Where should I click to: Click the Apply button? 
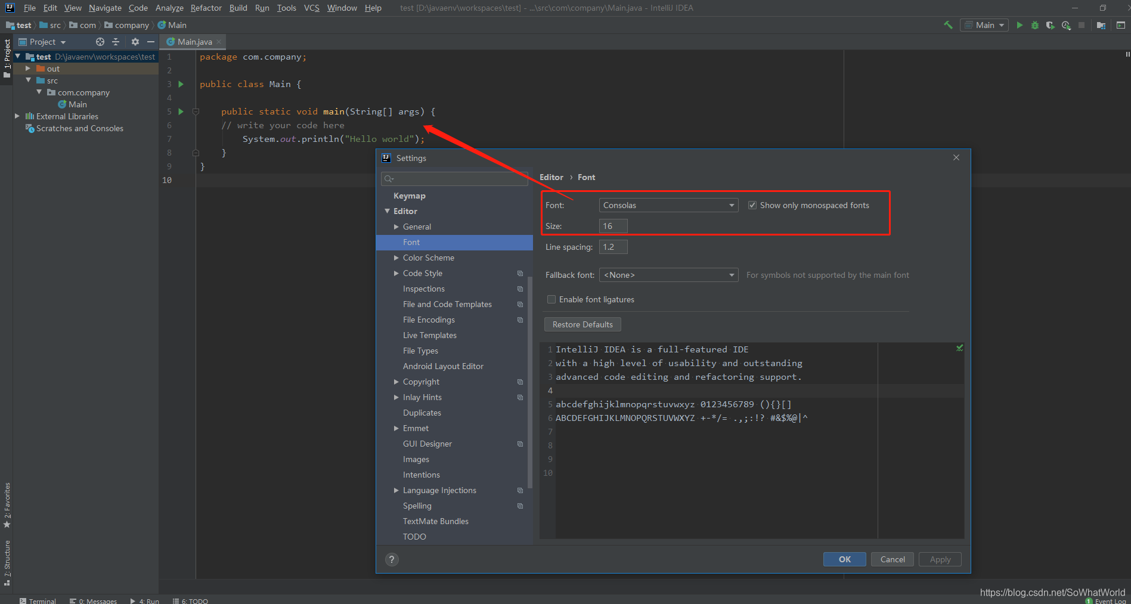(x=940, y=559)
